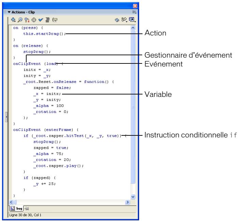This screenshot has height=221, width=239.
Task: Open the Actions panel options menu
Action: (x=134, y=12)
